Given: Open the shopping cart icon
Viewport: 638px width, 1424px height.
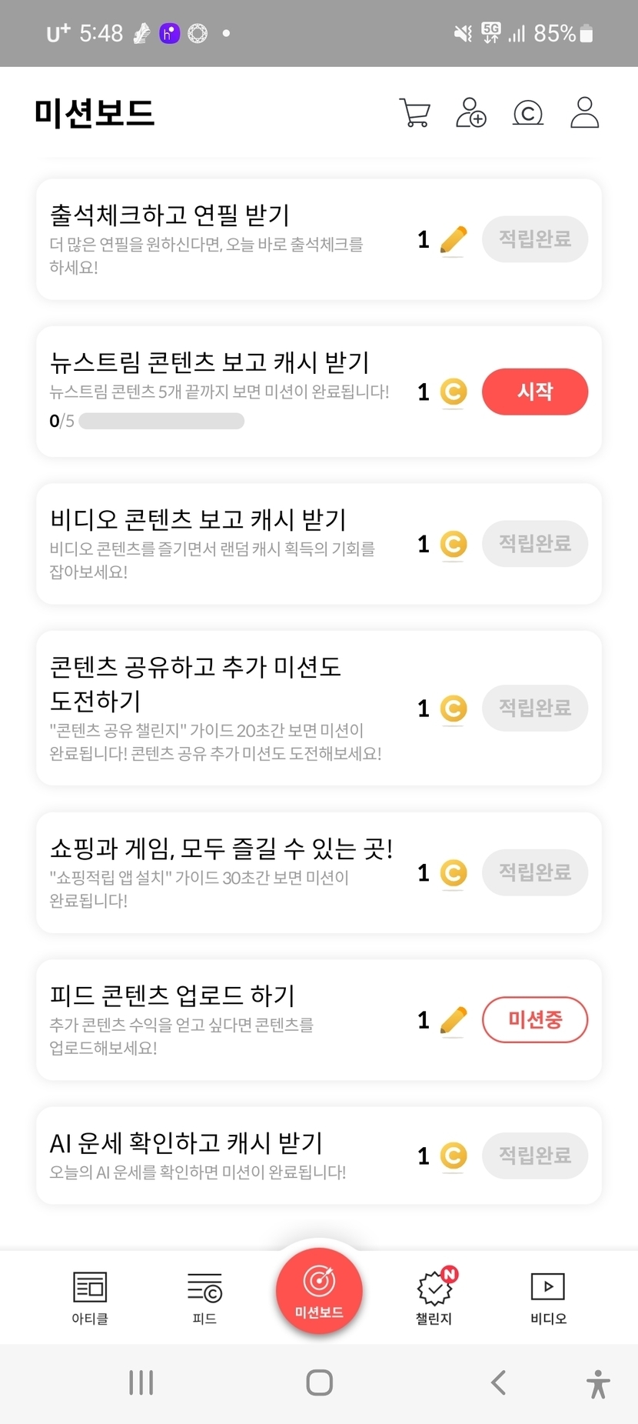Looking at the screenshot, I should click(x=415, y=113).
